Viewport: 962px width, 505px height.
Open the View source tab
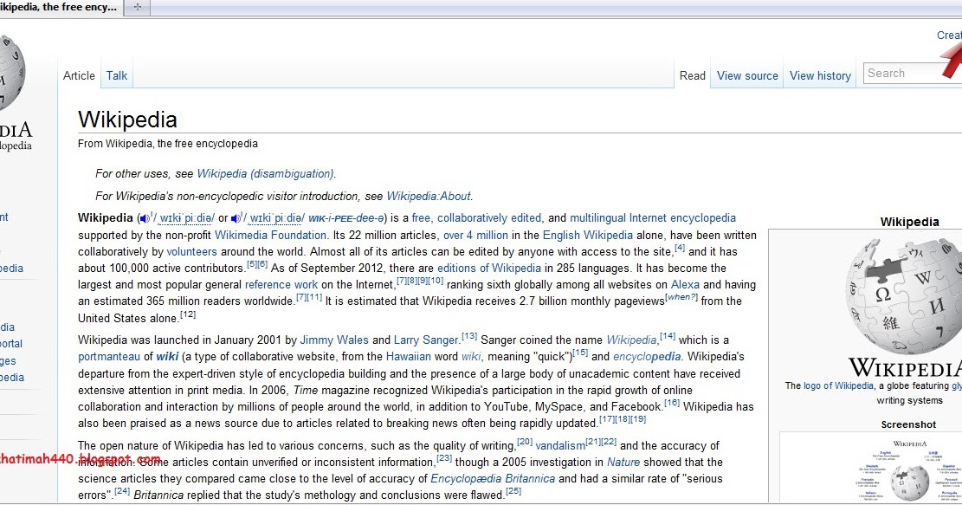coord(747,76)
